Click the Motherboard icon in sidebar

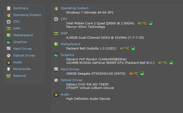[x=9, y=35]
